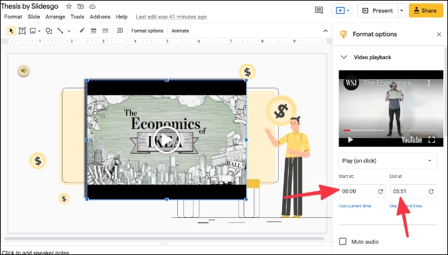Select the arrow cursor tool
448x255 pixels.
[11, 31]
